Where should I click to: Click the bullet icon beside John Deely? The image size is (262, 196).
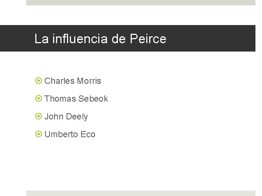(x=38, y=117)
